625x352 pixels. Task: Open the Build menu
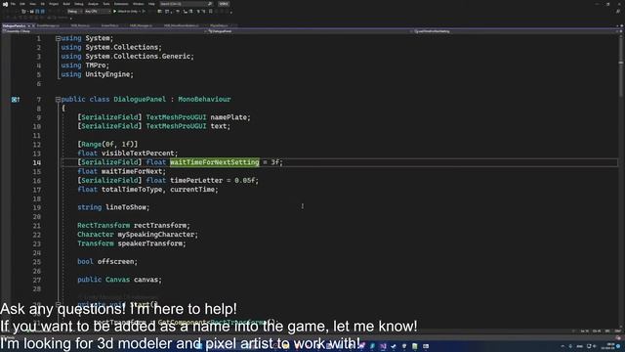(66, 4)
